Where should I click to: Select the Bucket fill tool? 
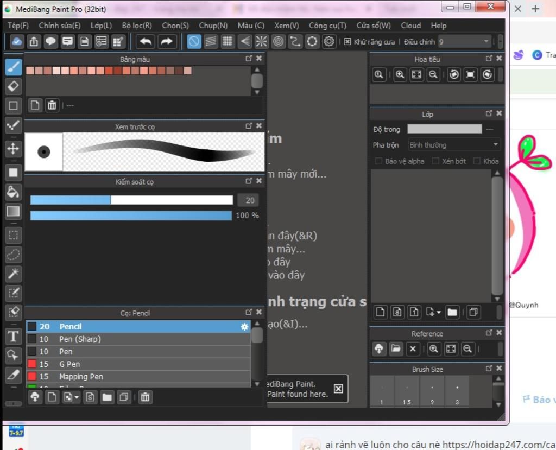[x=14, y=192]
